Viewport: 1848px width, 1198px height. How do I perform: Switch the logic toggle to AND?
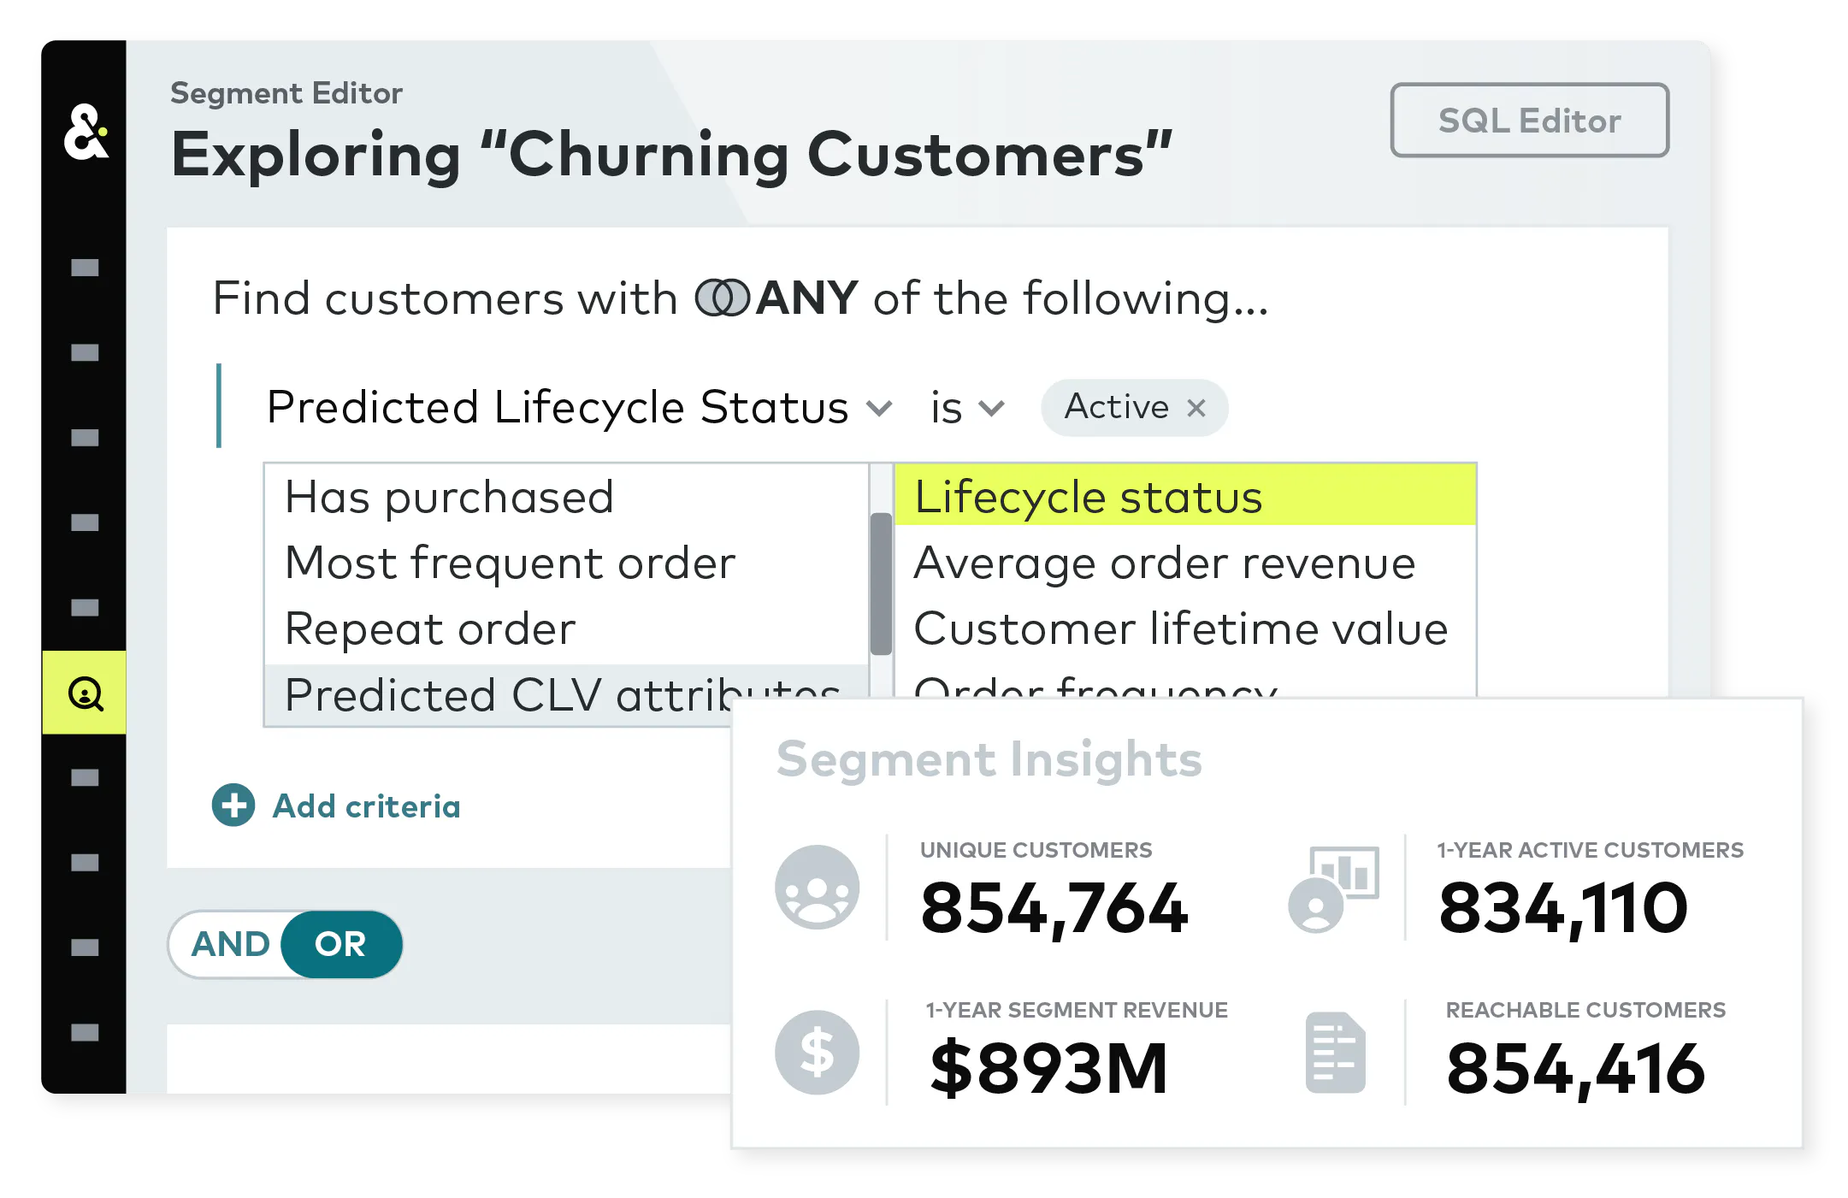coord(230,944)
